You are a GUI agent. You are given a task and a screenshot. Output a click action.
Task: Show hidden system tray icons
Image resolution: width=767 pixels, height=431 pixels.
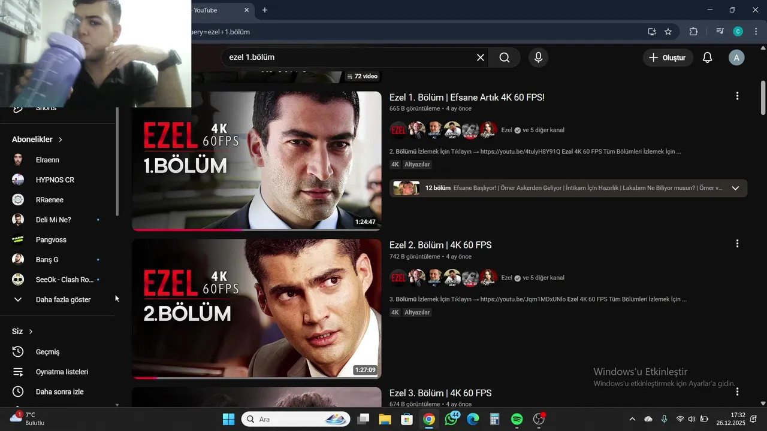point(632,419)
